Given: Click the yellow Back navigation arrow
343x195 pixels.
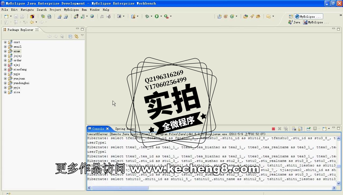Looking at the screenshot, I should 32,22.
